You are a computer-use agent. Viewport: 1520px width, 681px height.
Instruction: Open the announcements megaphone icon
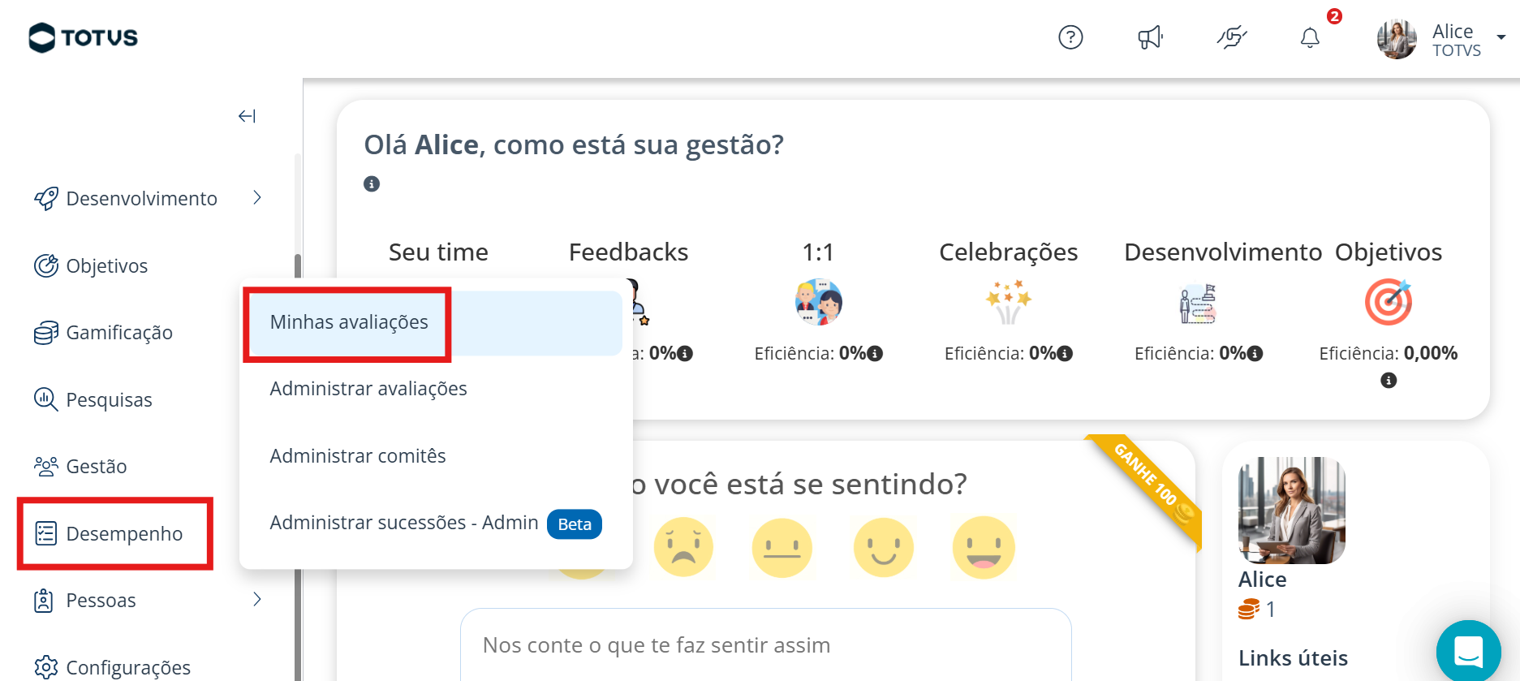[1150, 37]
